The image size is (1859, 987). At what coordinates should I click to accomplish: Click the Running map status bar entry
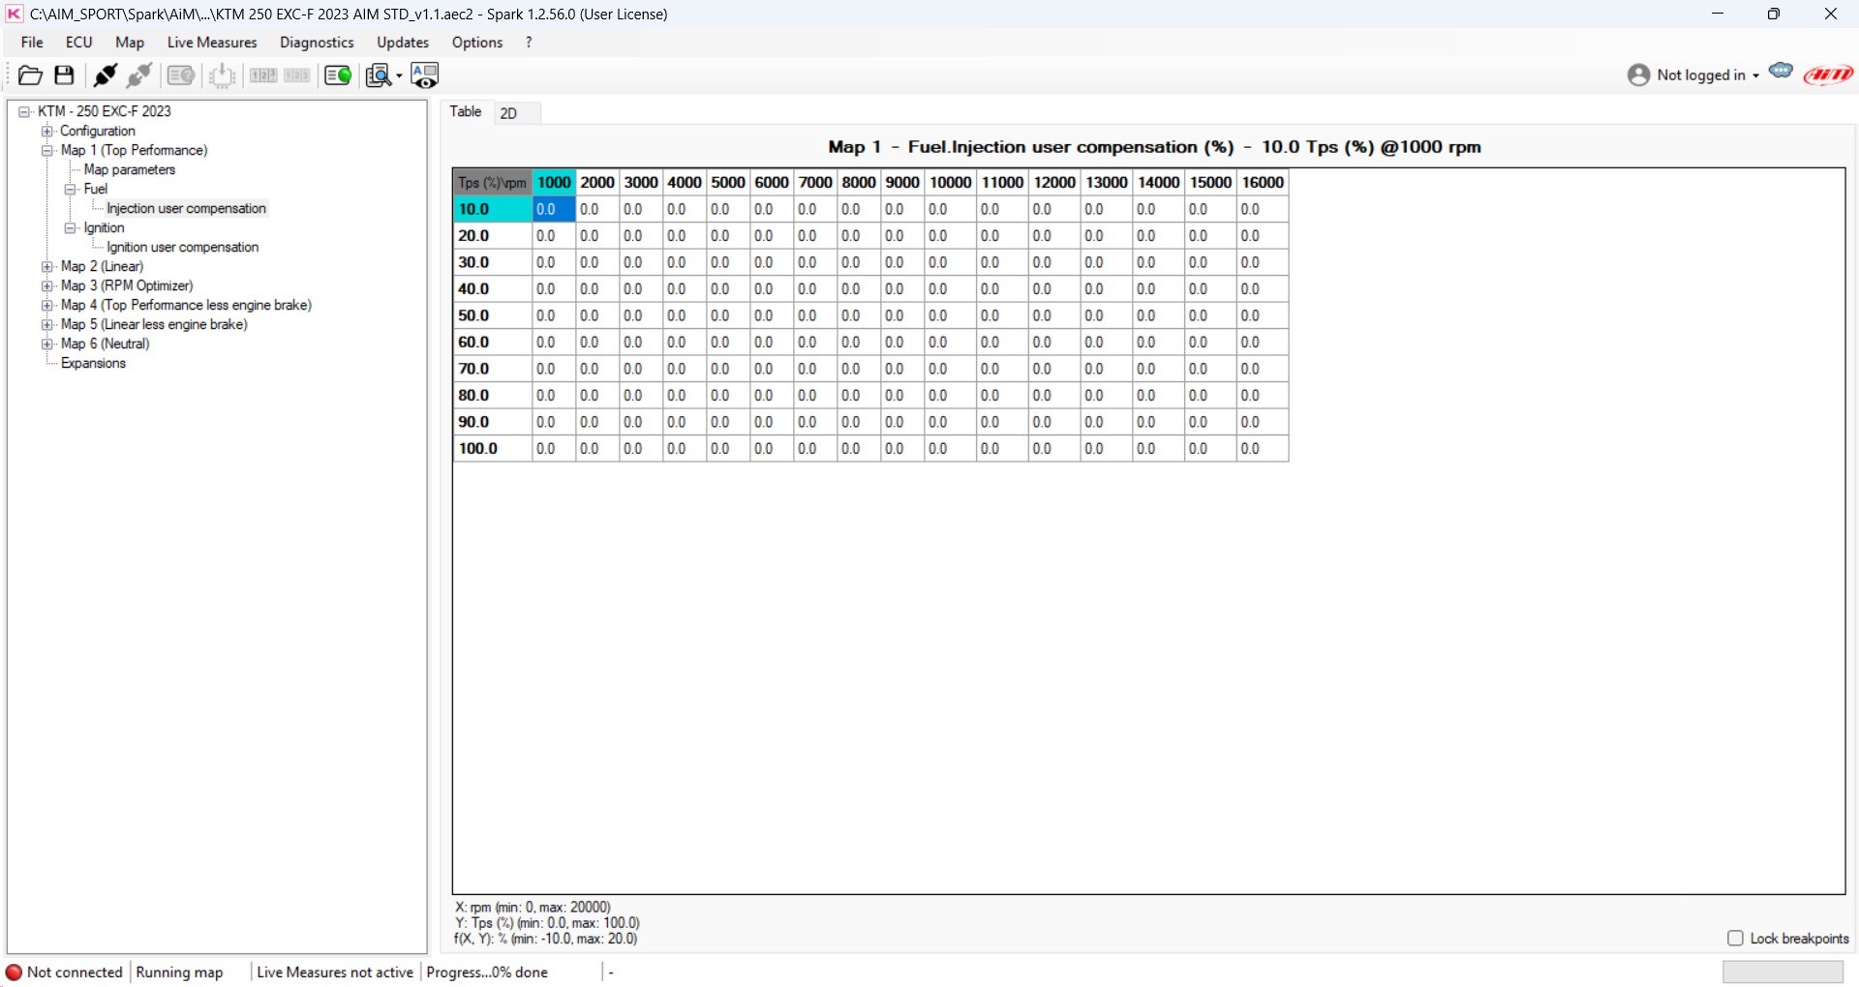coord(180,972)
